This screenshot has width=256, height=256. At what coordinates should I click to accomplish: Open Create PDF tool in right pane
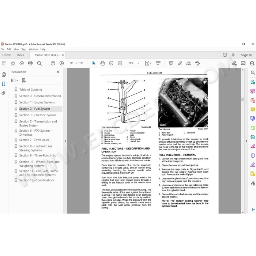pyautogui.click(x=253, y=100)
